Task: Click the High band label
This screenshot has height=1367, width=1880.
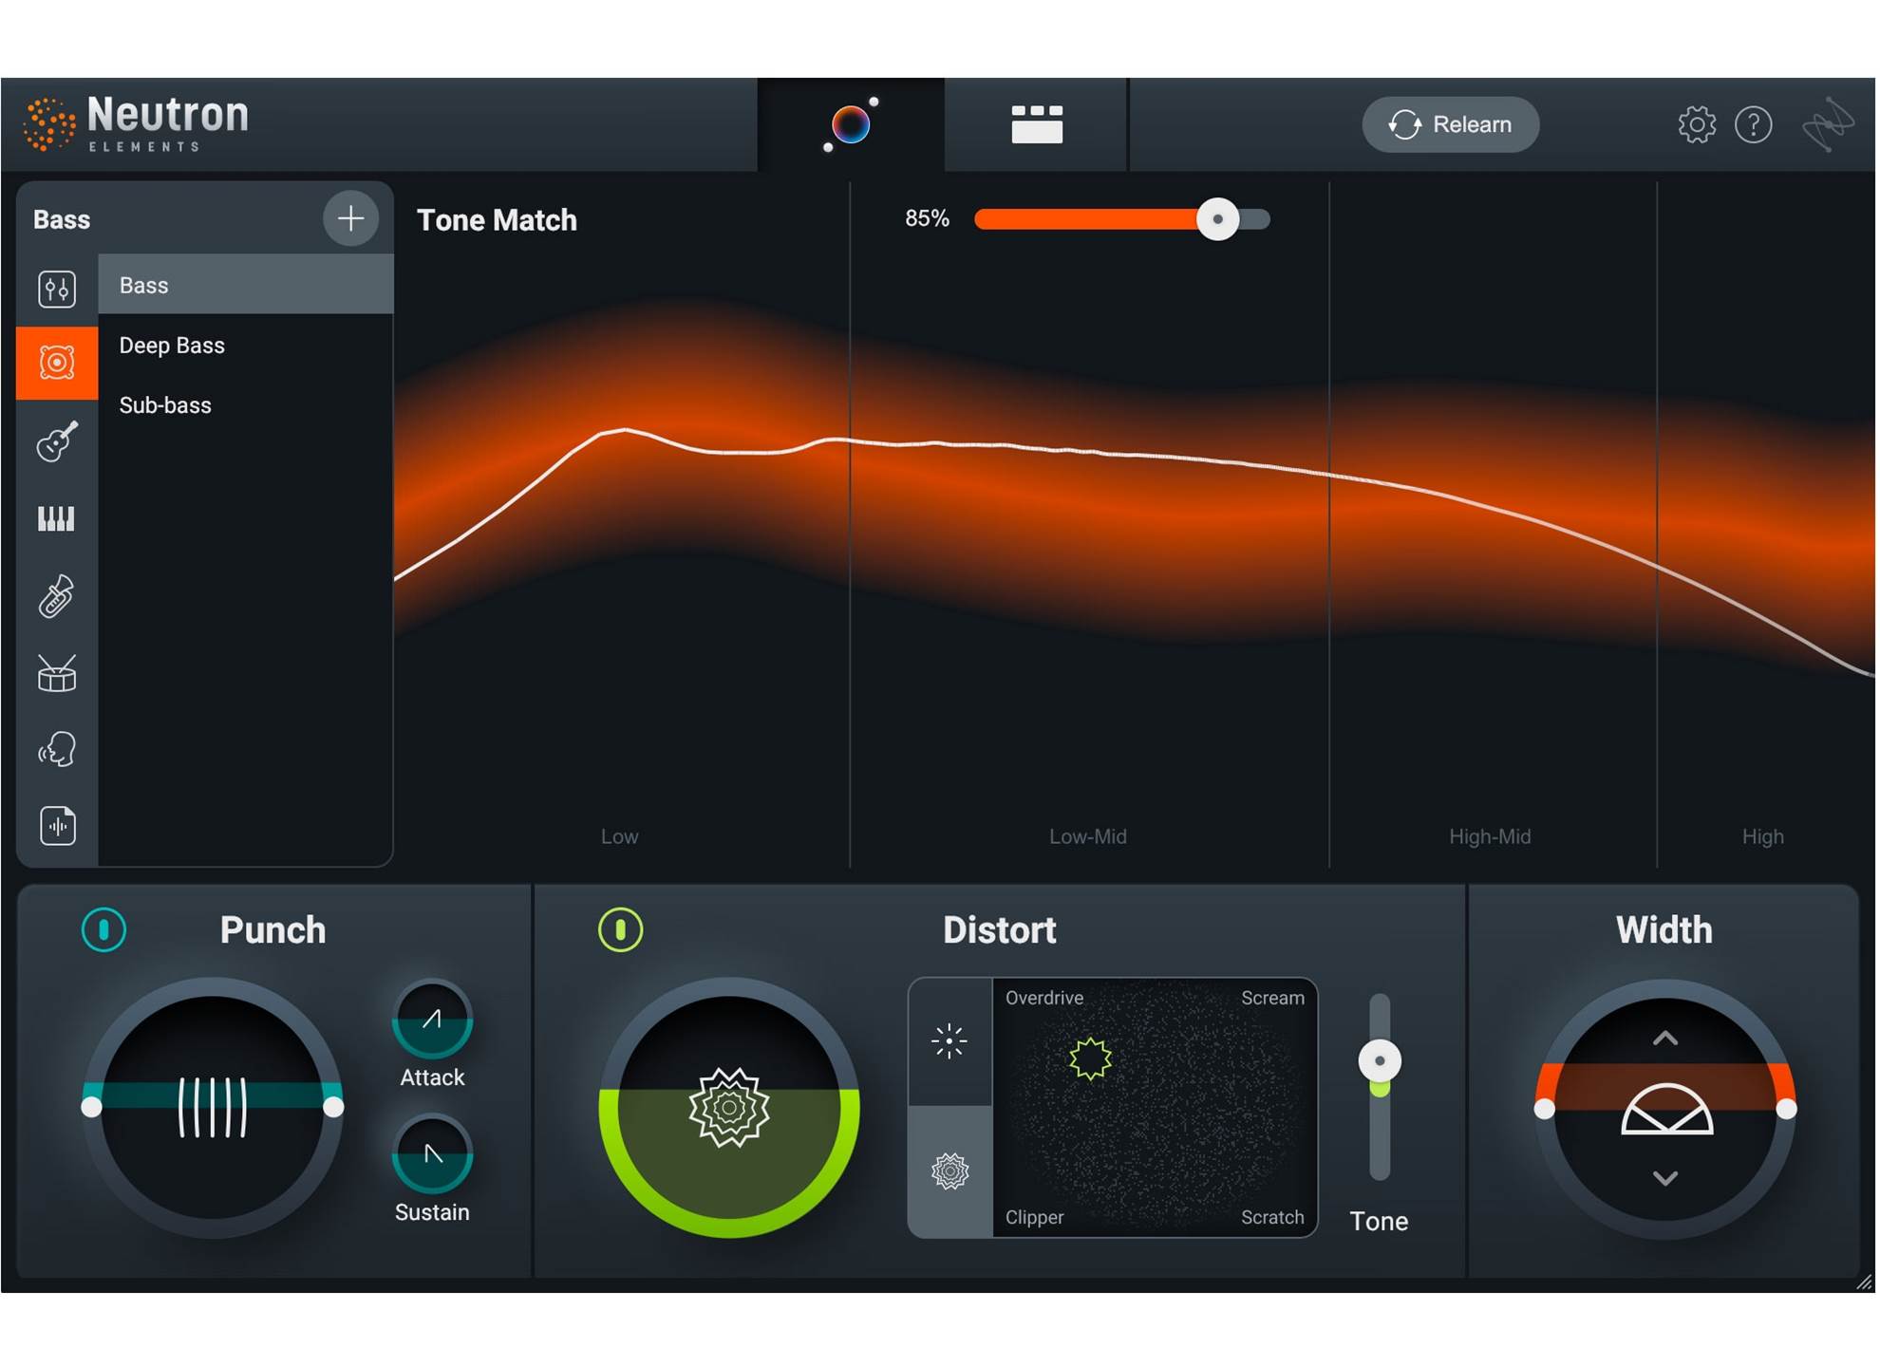Action: pos(1762,836)
